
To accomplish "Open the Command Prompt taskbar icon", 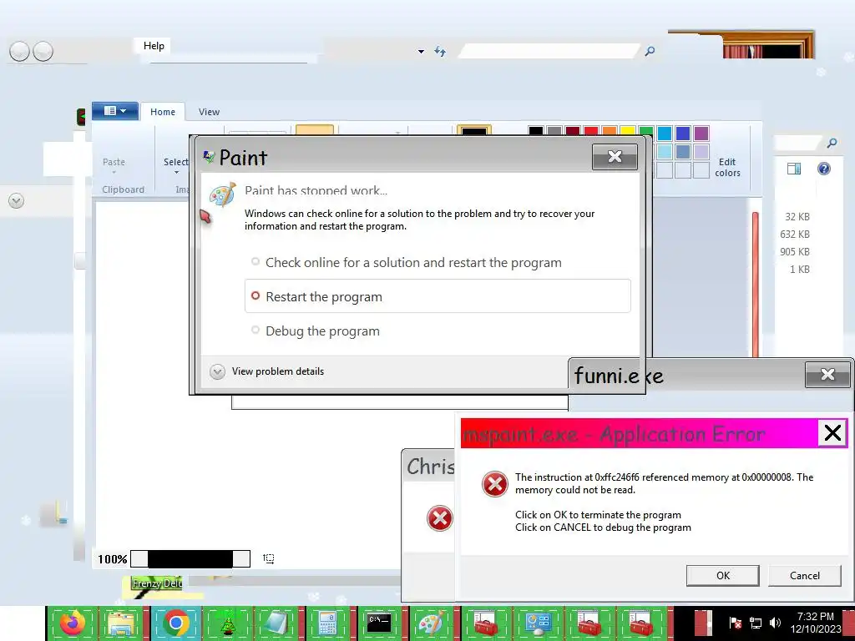I will point(378,623).
